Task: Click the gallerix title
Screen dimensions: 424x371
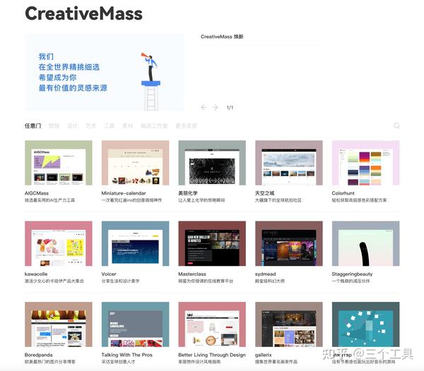Action: click(x=263, y=355)
